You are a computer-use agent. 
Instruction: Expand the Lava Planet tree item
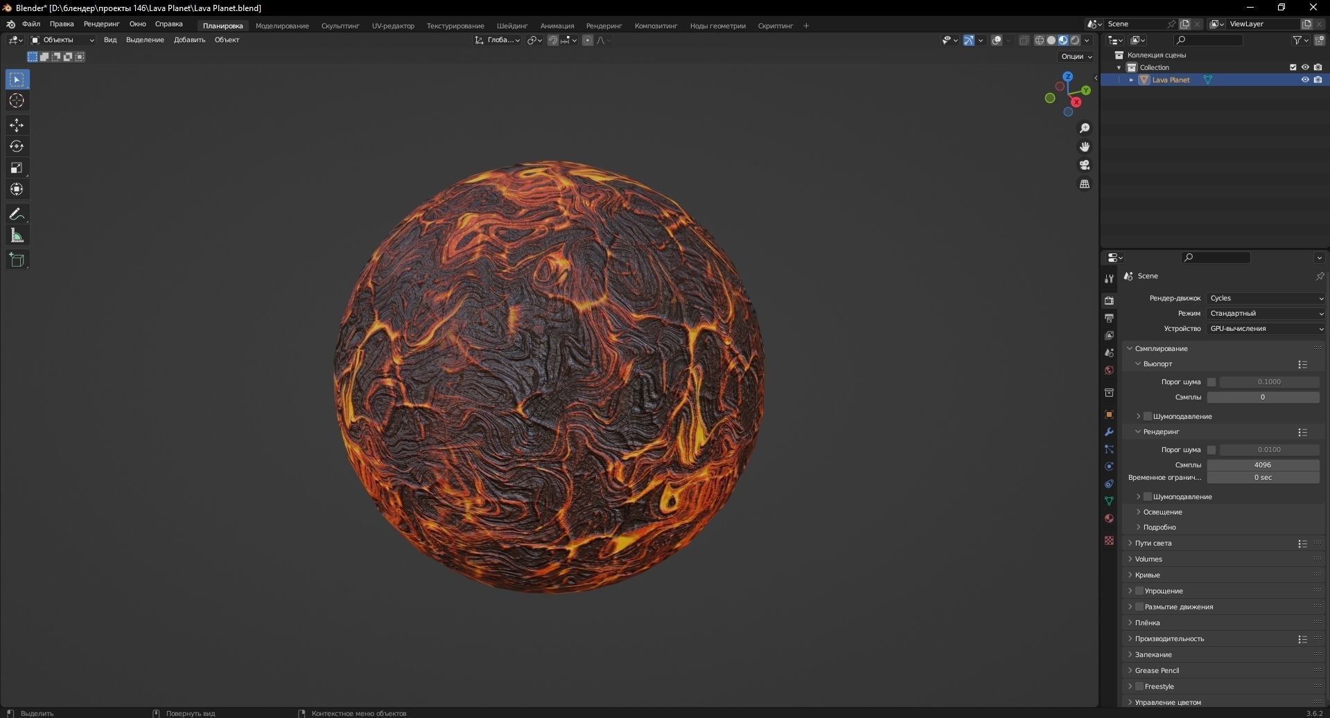(1131, 80)
